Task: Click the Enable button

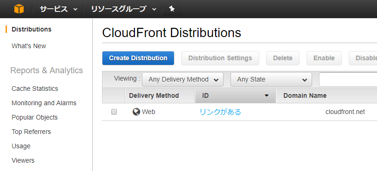Action: (324, 58)
